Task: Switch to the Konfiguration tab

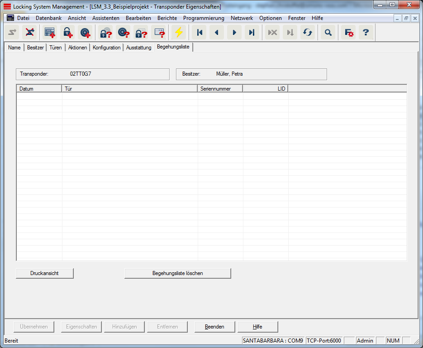Action: pos(106,48)
